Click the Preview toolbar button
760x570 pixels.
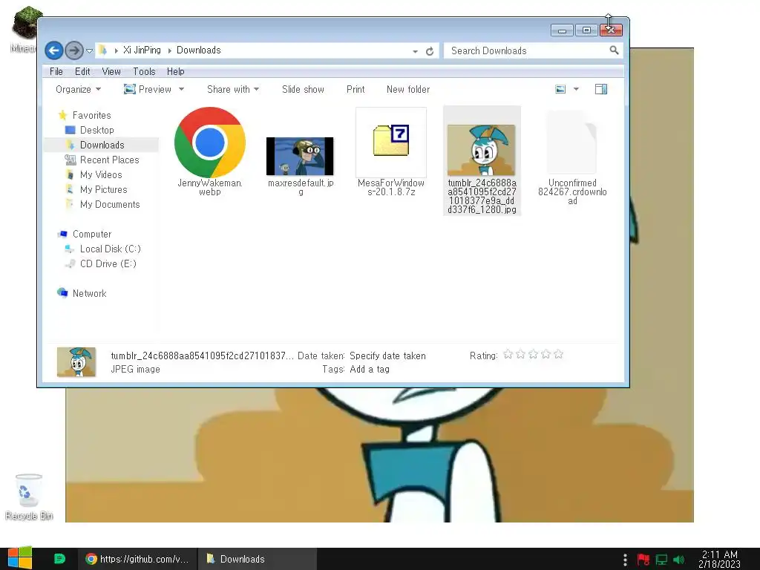click(x=148, y=89)
